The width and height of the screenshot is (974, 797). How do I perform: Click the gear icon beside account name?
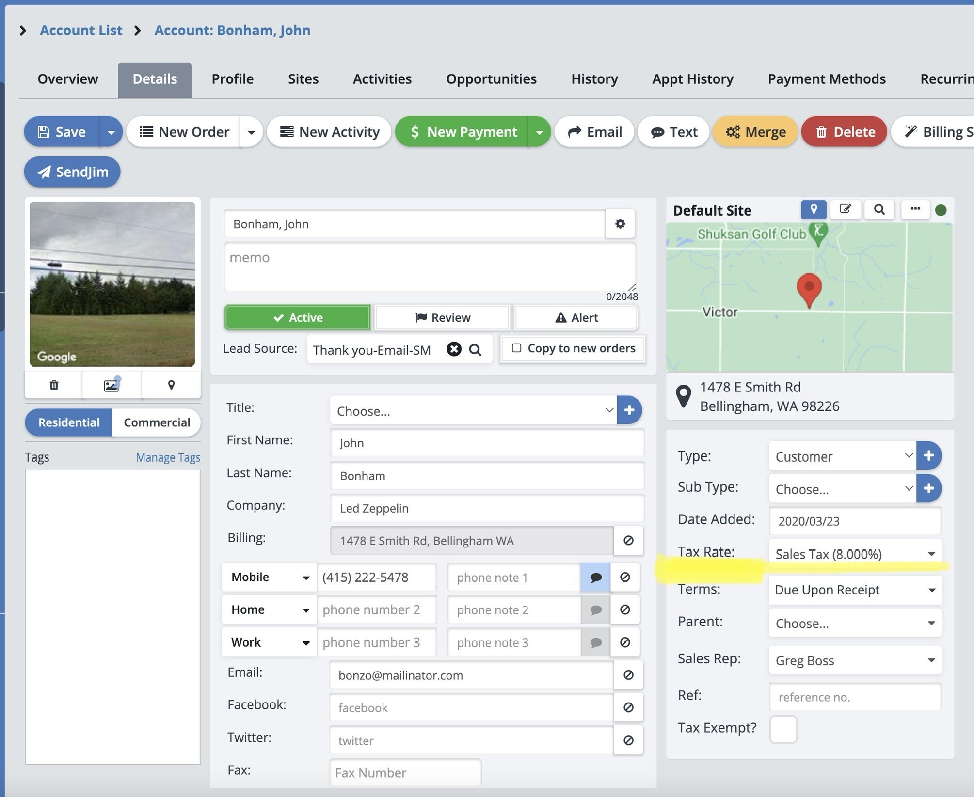point(620,224)
